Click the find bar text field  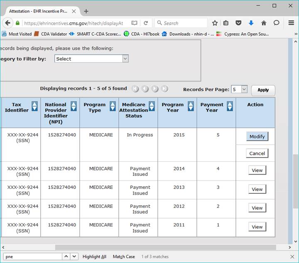[x=32, y=257]
